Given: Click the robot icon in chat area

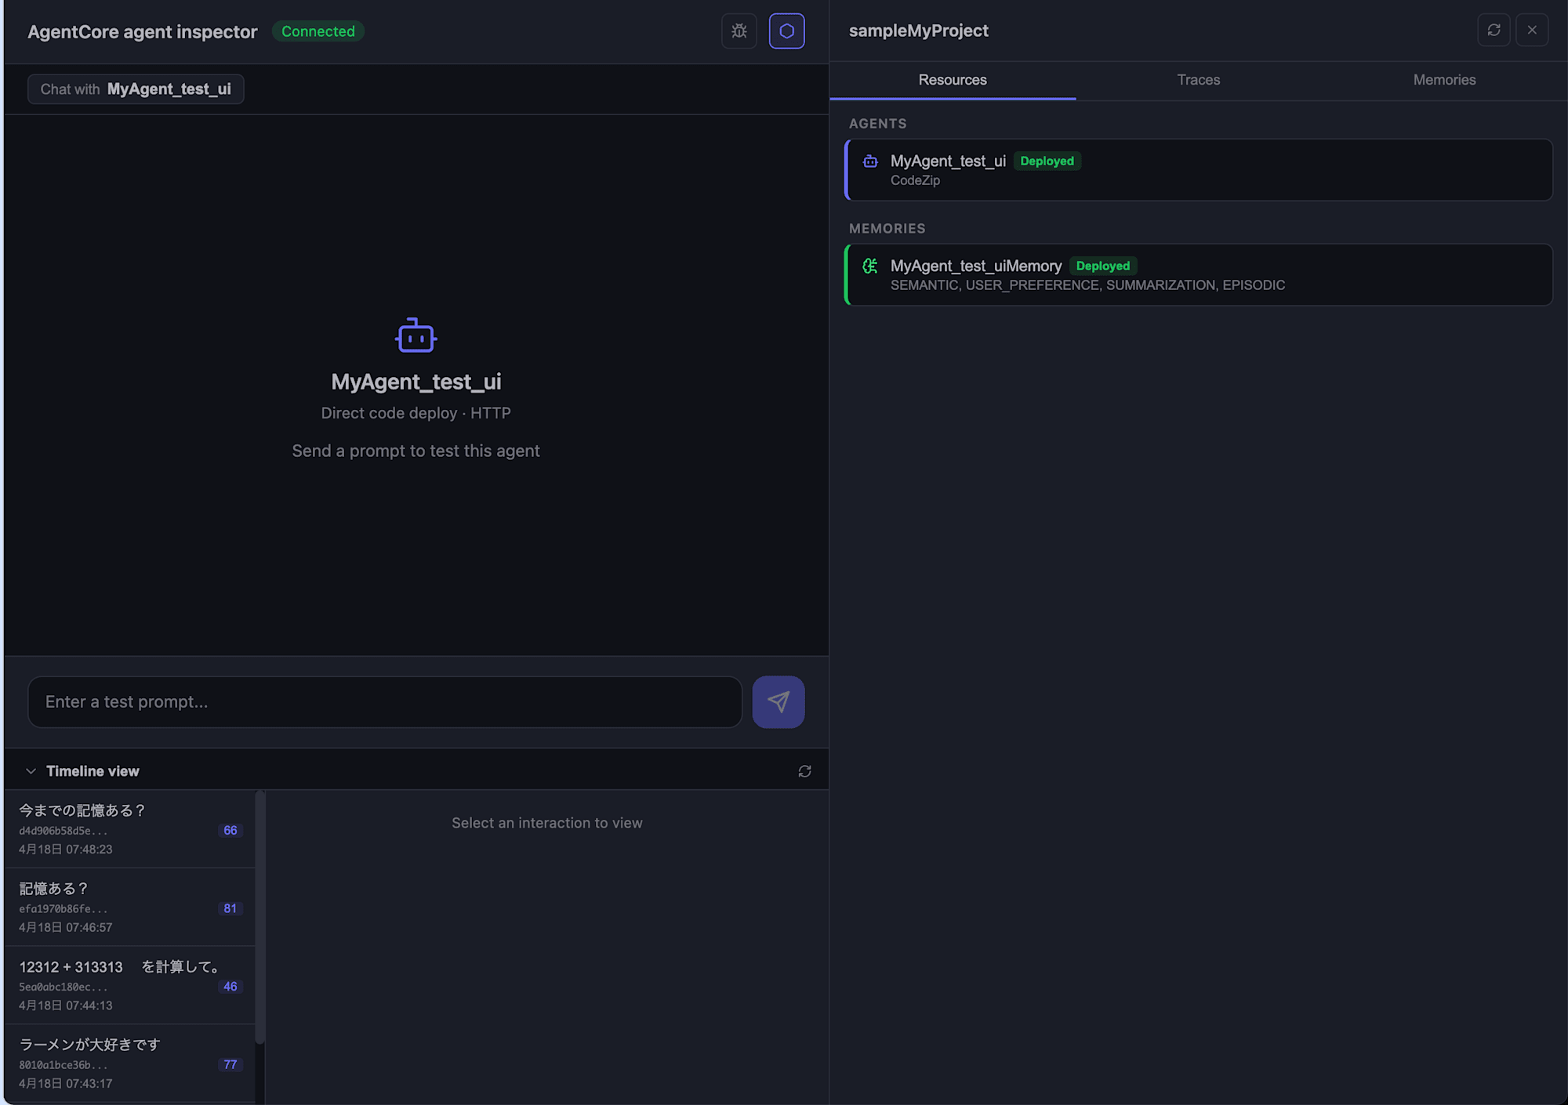Looking at the screenshot, I should click(x=416, y=336).
